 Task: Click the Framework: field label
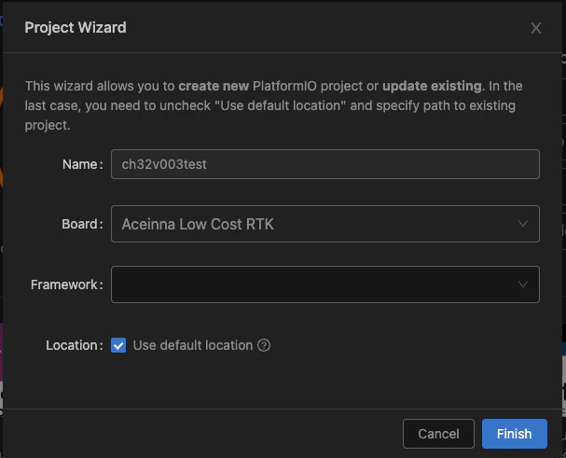coord(67,285)
